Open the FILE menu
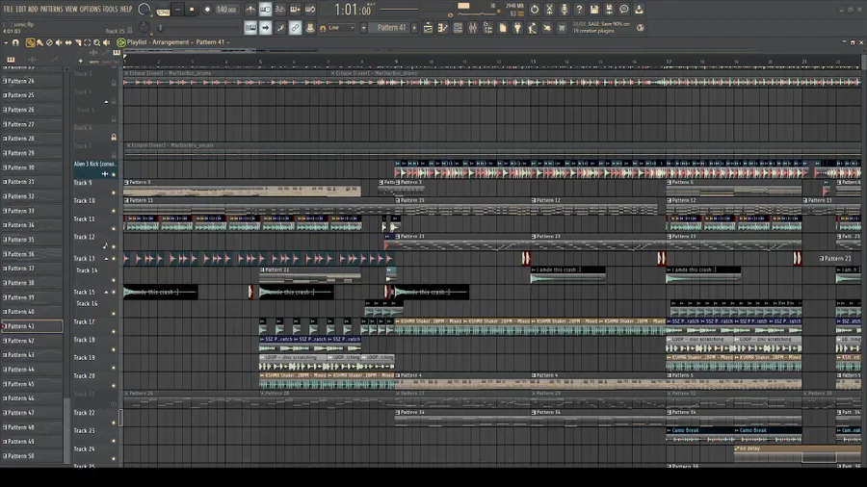Screen dimensions: 867x487 (x=9, y=10)
